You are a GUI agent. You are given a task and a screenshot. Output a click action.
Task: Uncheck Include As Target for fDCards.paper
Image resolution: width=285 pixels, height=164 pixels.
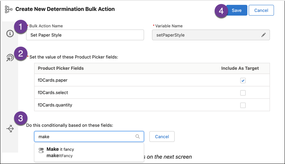tap(243, 80)
